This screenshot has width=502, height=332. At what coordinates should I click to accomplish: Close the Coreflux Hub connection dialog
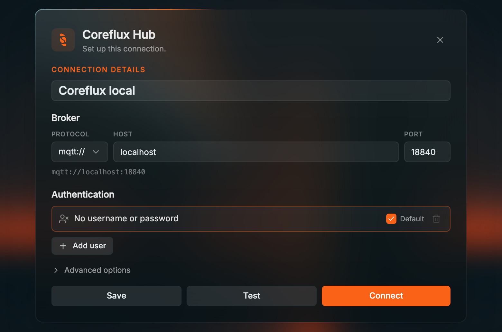440,40
